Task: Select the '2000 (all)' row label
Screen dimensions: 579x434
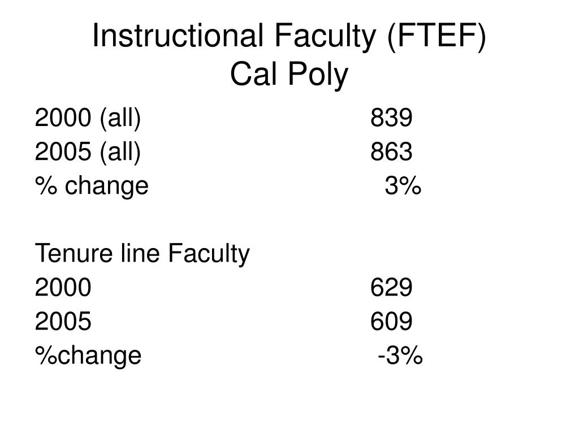Action: point(88,119)
